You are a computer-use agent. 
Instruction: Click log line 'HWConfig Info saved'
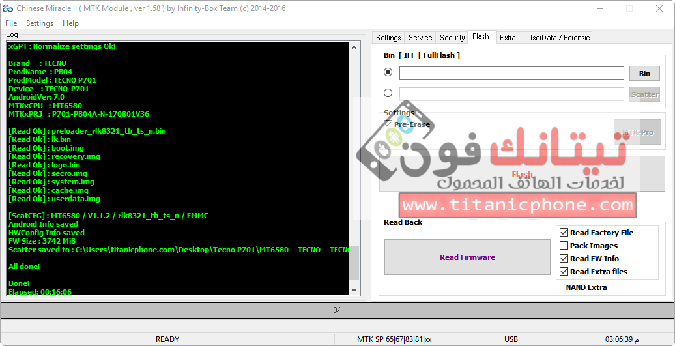click(x=46, y=233)
